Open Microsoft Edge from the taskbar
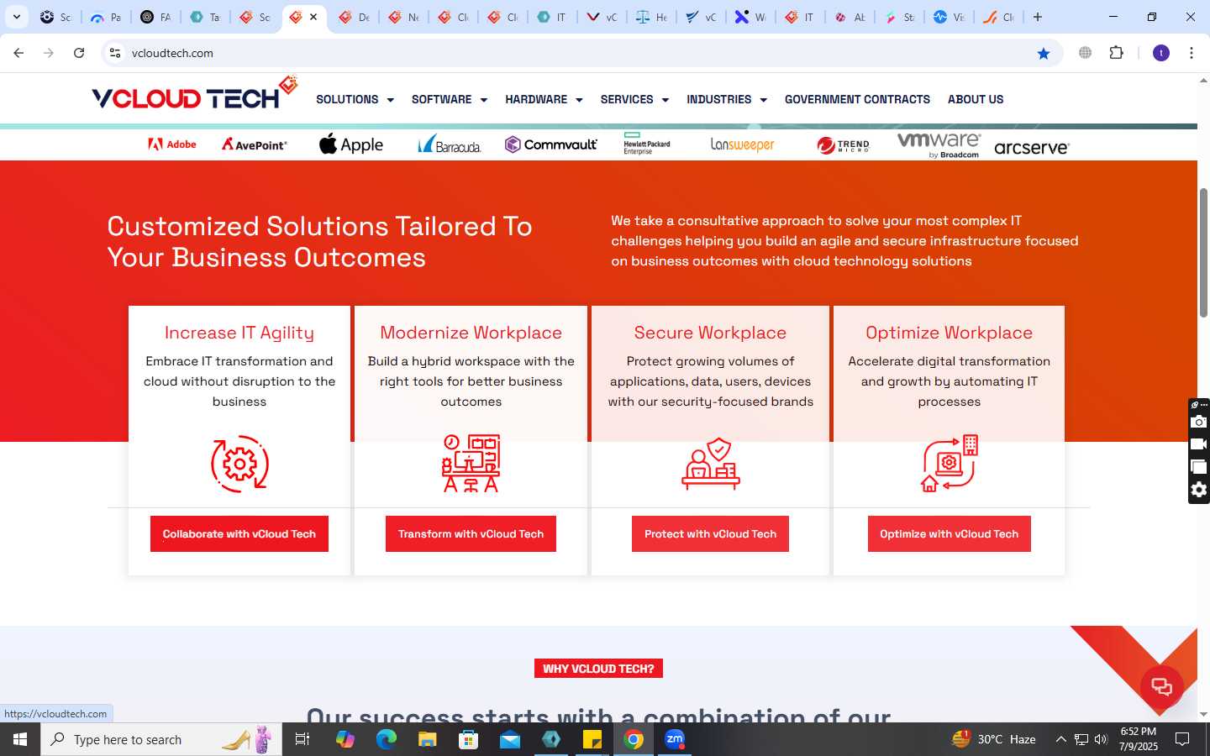1210x756 pixels. coord(387,739)
